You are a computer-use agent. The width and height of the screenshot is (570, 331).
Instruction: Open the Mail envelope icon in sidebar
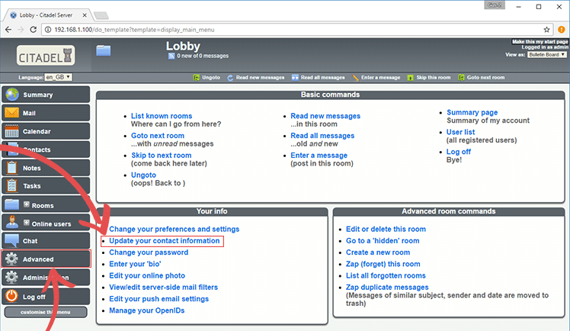[x=12, y=113]
